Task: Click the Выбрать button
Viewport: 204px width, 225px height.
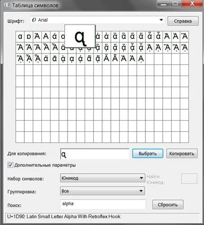Action: (148, 153)
